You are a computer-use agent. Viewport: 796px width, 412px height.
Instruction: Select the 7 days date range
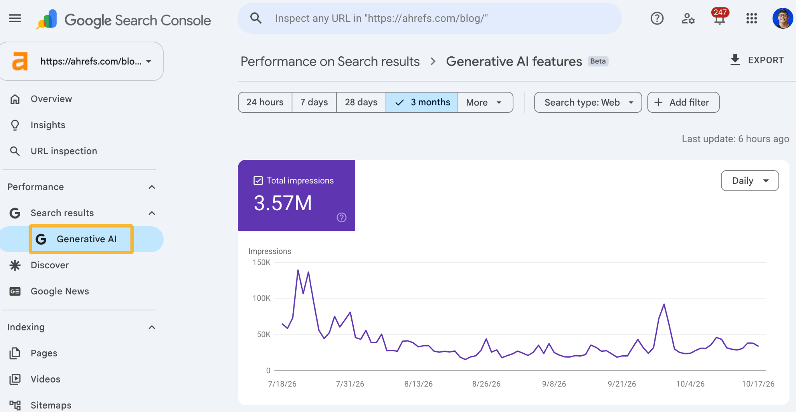click(x=314, y=102)
